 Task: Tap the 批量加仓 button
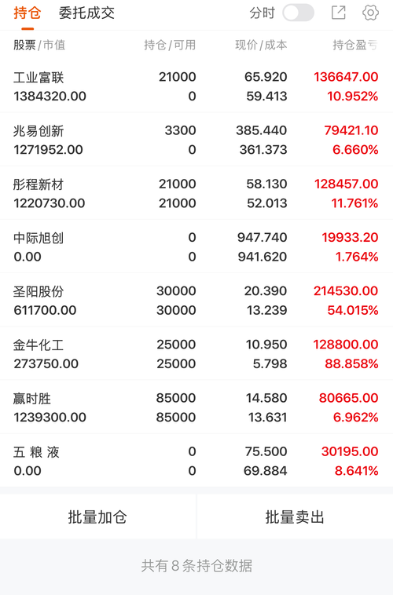point(97,517)
